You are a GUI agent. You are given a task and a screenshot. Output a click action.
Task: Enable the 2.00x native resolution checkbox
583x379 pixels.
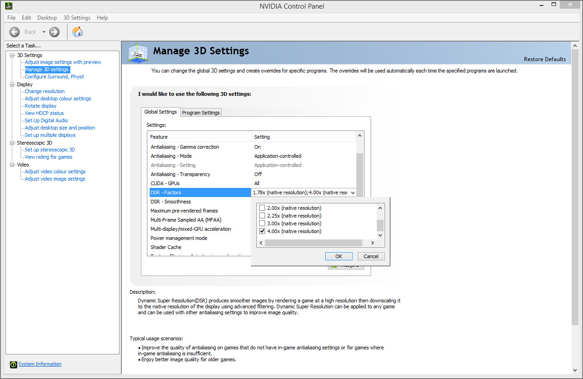click(262, 208)
